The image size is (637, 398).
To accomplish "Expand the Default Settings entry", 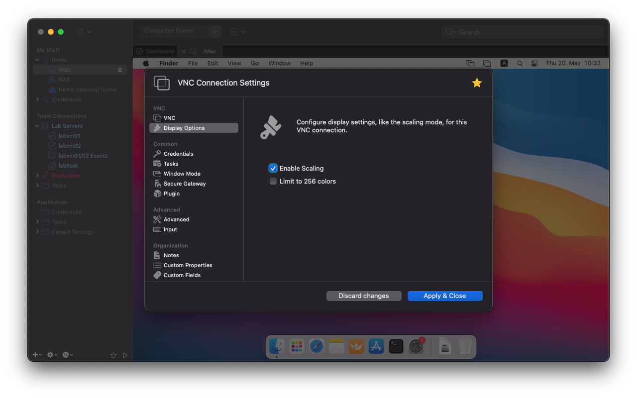I will point(37,232).
